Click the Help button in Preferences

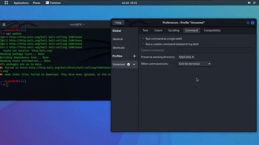(x=118, y=23)
